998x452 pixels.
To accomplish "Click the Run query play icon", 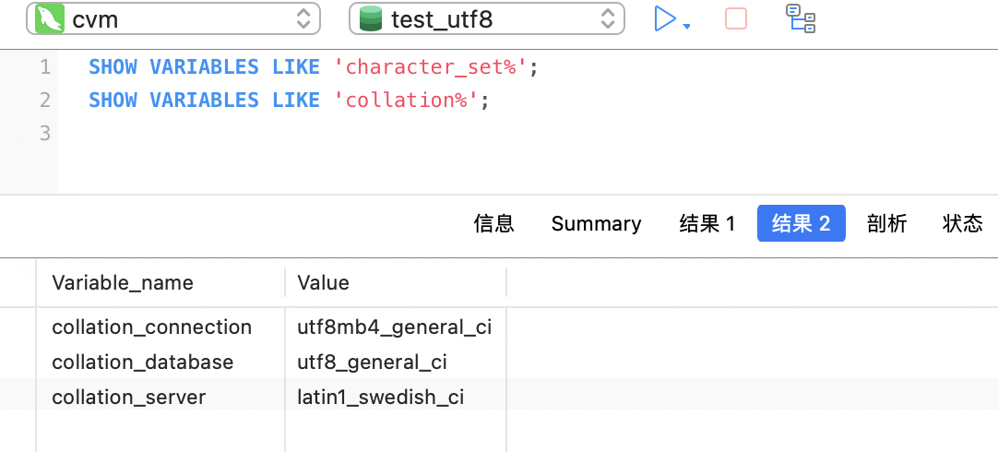I will tap(664, 18).
